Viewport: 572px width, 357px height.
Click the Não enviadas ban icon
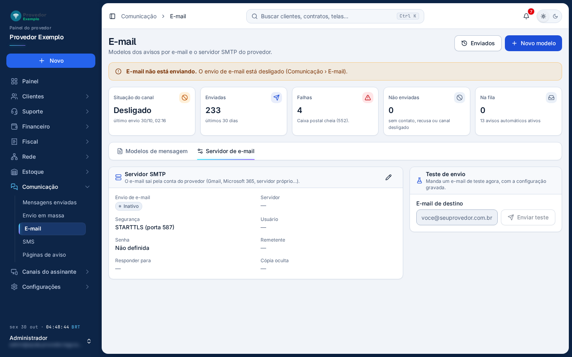(x=460, y=98)
